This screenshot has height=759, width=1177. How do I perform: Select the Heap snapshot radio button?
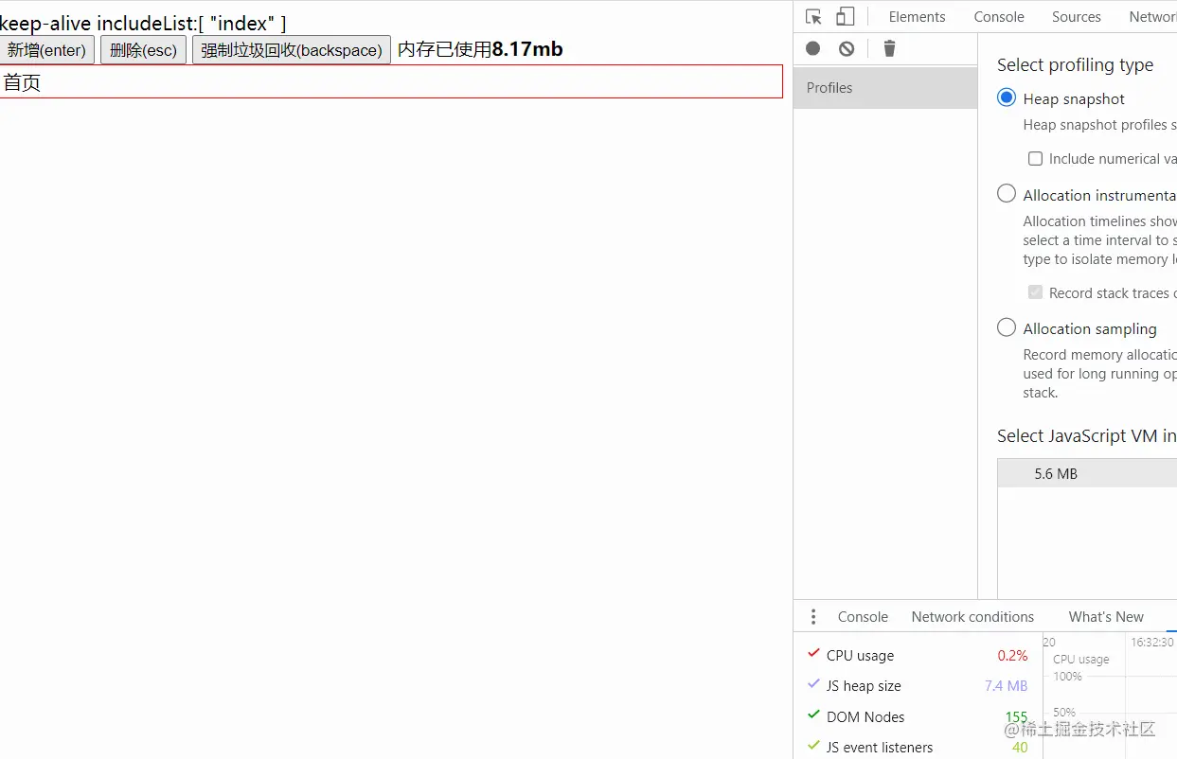(1007, 97)
